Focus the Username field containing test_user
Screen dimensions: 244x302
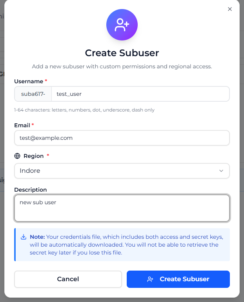tap(140, 94)
